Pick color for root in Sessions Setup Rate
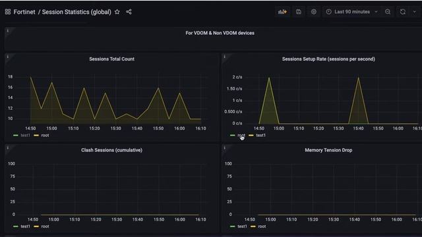The width and height of the screenshot is (422, 237). click(x=233, y=136)
